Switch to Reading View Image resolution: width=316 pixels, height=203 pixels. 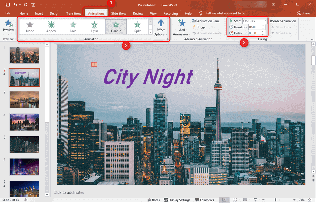pos(245,200)
